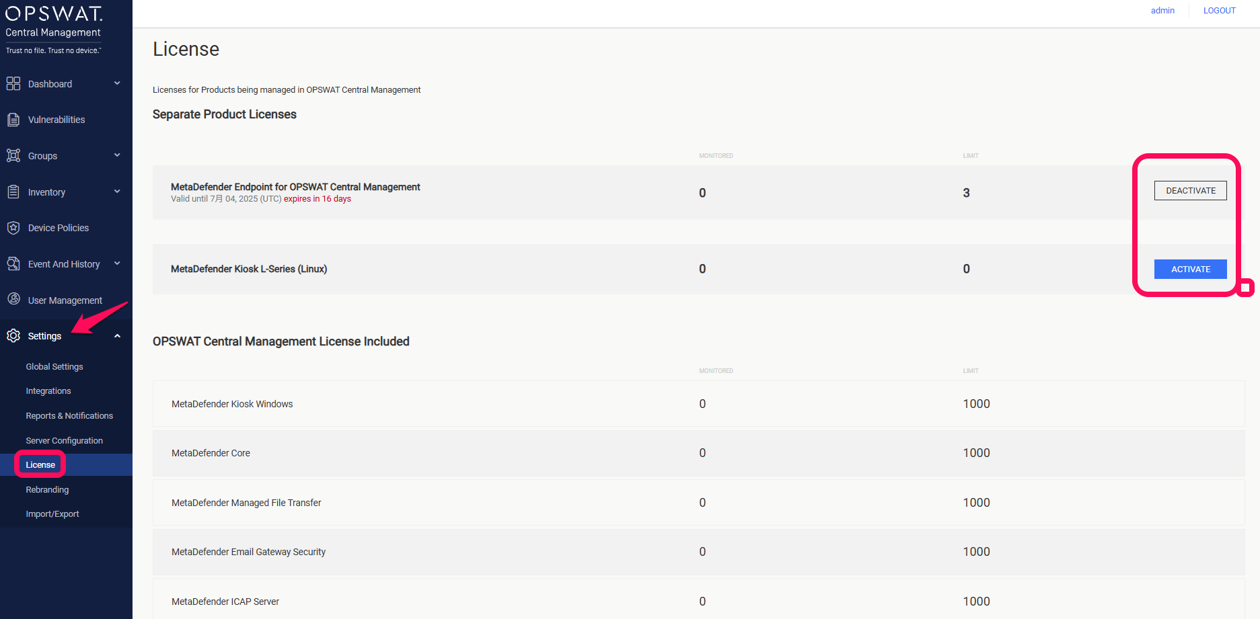Select License in Settings submenu
Viewport: 1260px width, 619px height.
(x=40, y=464)
